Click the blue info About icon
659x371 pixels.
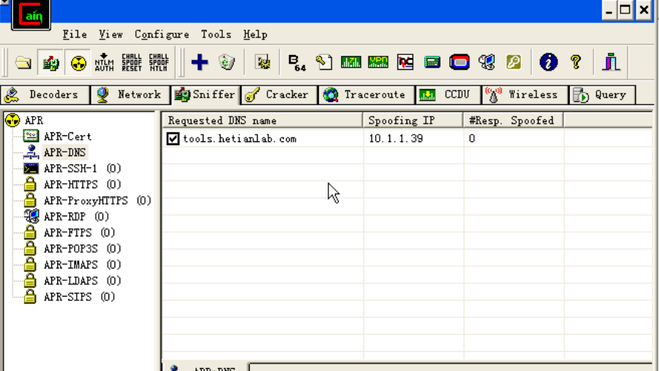pos(548,62)
